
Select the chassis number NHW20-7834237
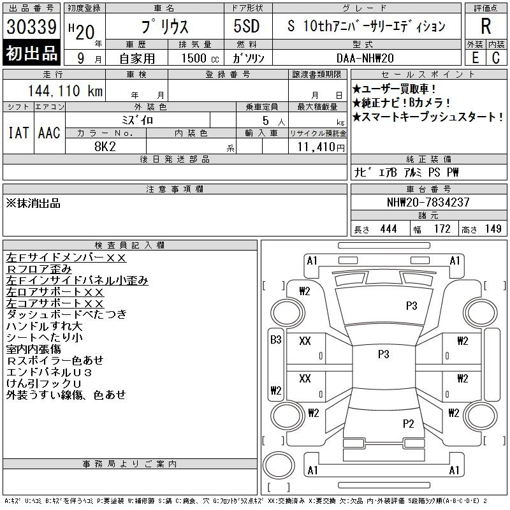(x=428, y=202)
